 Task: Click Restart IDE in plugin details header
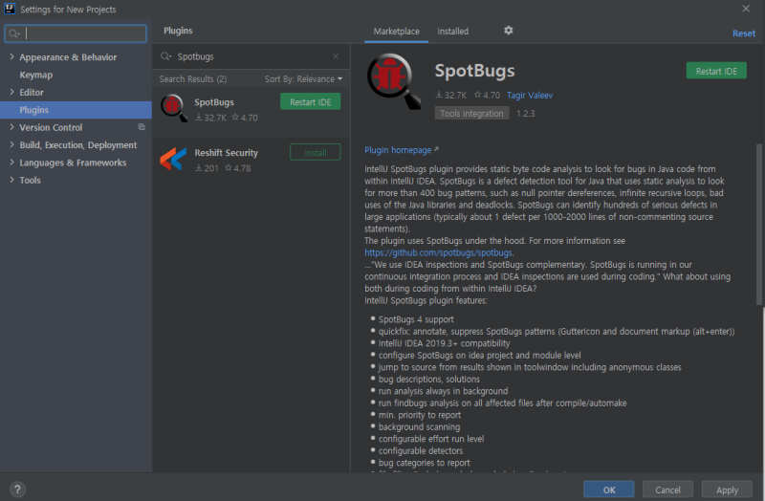click(716, 71)
